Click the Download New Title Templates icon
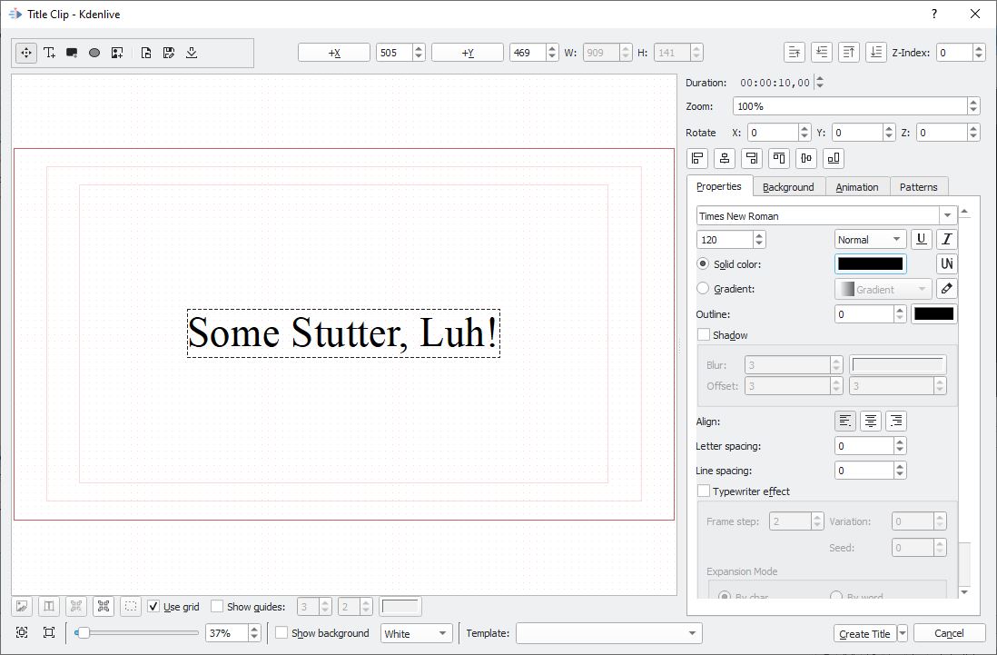 (x=192, y=53)
